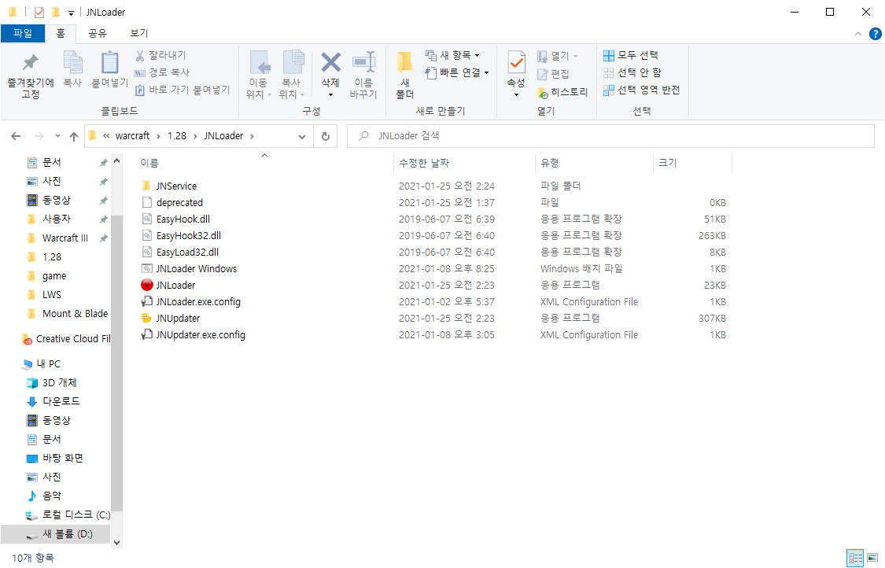
Task: Go up one folder level arrow
Action: pyautogui.click(x=74, y=136)
